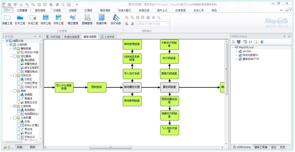The image size is (295, 152).
Task: Click the 属性码赋值 workflow node
Action: (x=169, y=87)
